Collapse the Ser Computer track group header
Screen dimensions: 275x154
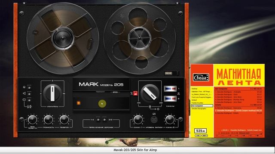238,89
